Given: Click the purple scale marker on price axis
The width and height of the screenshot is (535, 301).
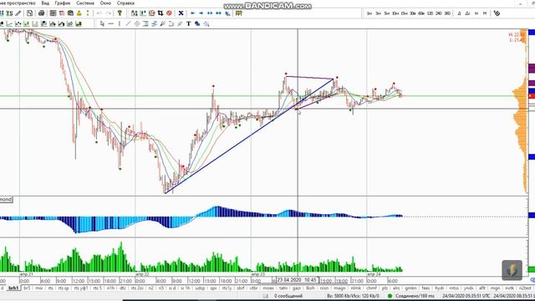Looking at the screenshot, I should click(x=532, y=68).
